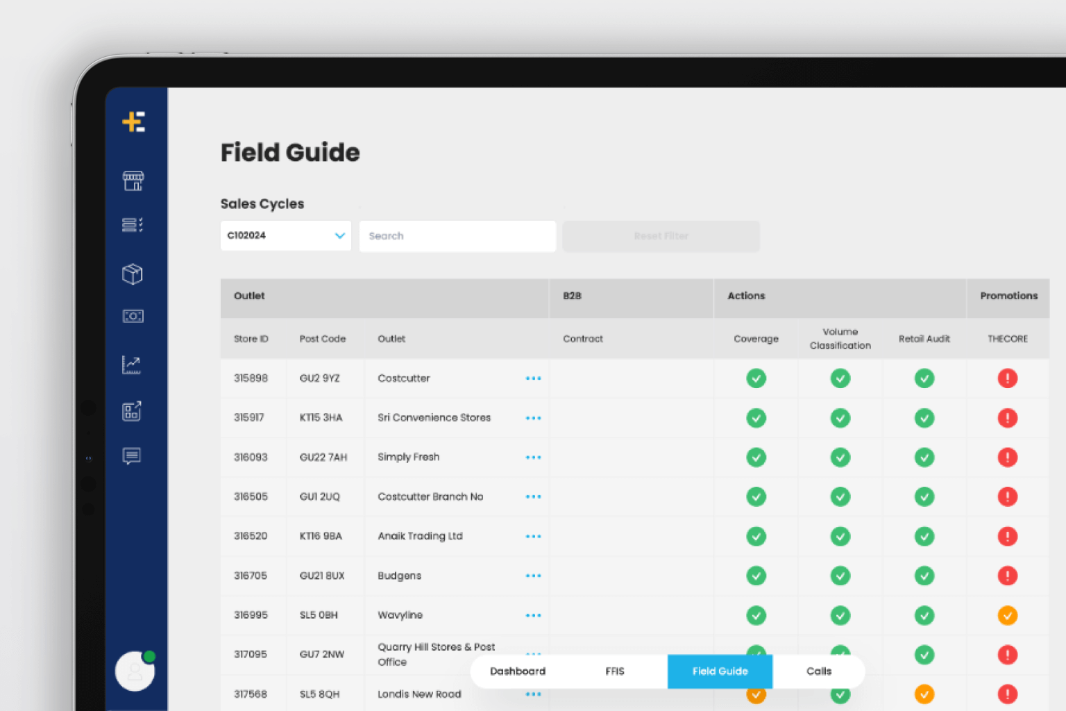Image resolution: width=1066 pixels, height=711 pixels.
Task: Open the dashboard export sidebar icon
Action: click(132, 411)
